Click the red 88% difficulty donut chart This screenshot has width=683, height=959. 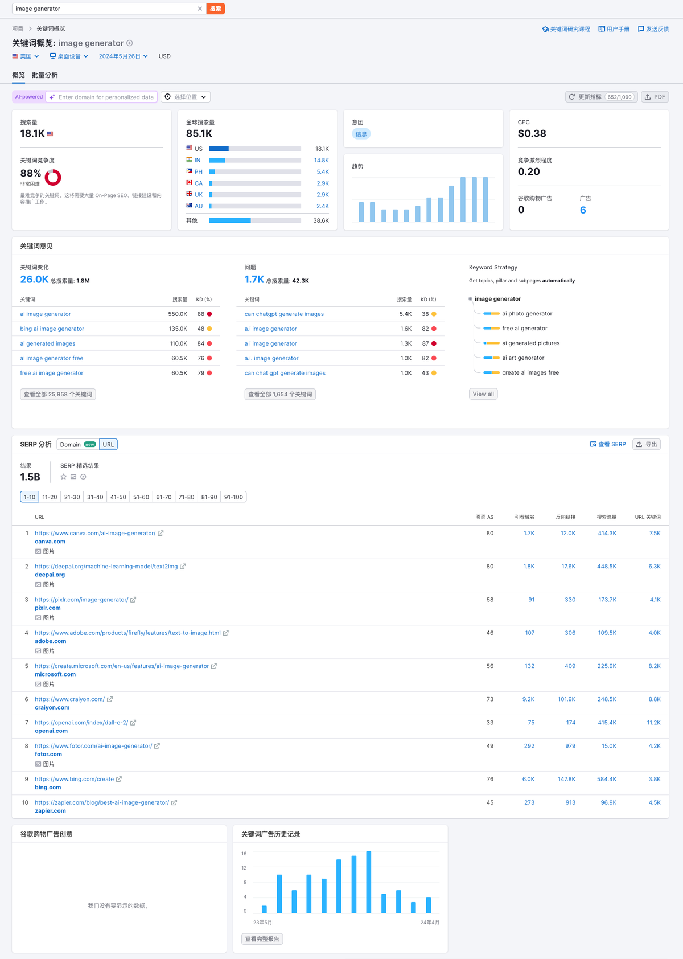tap(53, 178)
